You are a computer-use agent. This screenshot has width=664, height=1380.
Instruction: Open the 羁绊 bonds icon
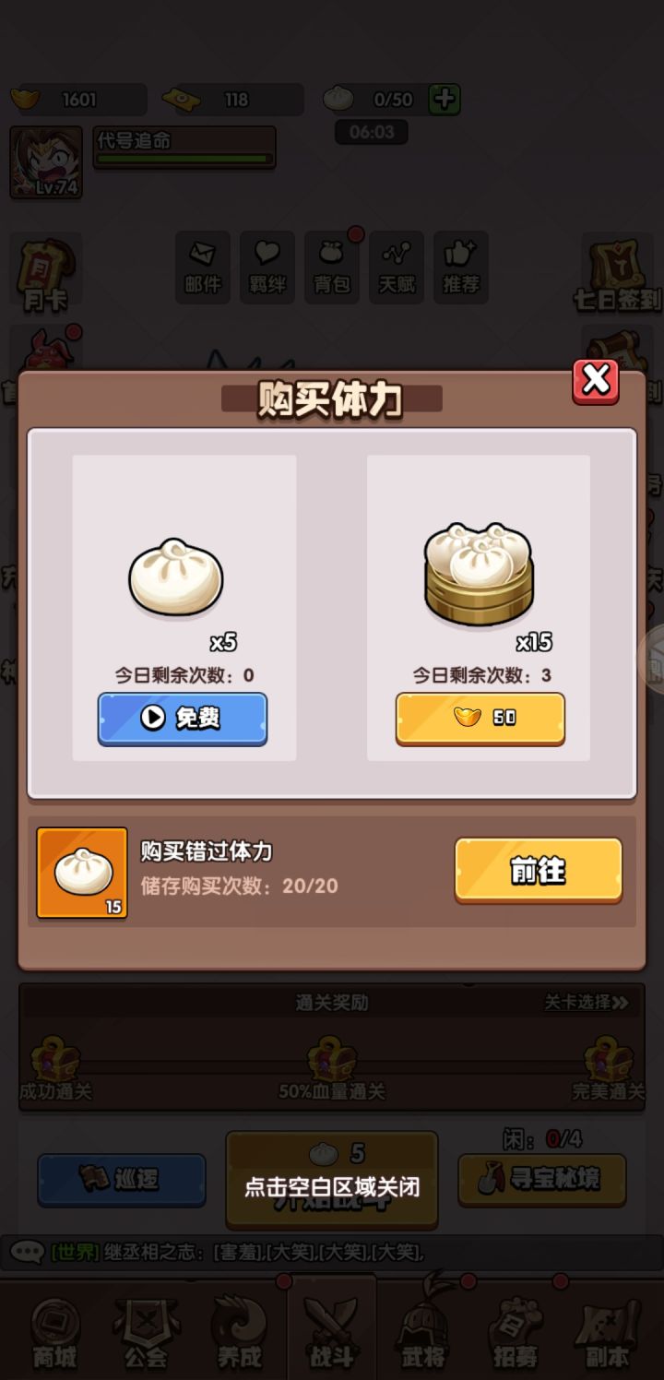click(x=267, y=268)
